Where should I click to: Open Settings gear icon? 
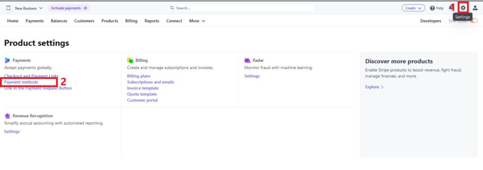(463, 8)
